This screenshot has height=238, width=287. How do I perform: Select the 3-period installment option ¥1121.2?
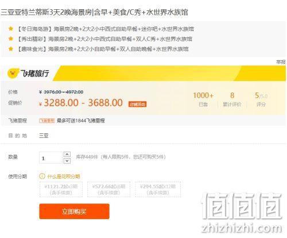61,189
